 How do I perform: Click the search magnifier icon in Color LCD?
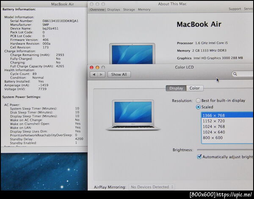[x=235, y=74]
